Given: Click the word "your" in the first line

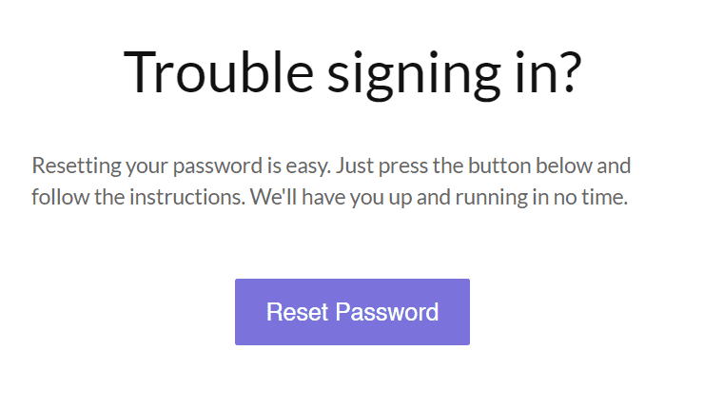Looking at the screenshot, I should [141, 167].
